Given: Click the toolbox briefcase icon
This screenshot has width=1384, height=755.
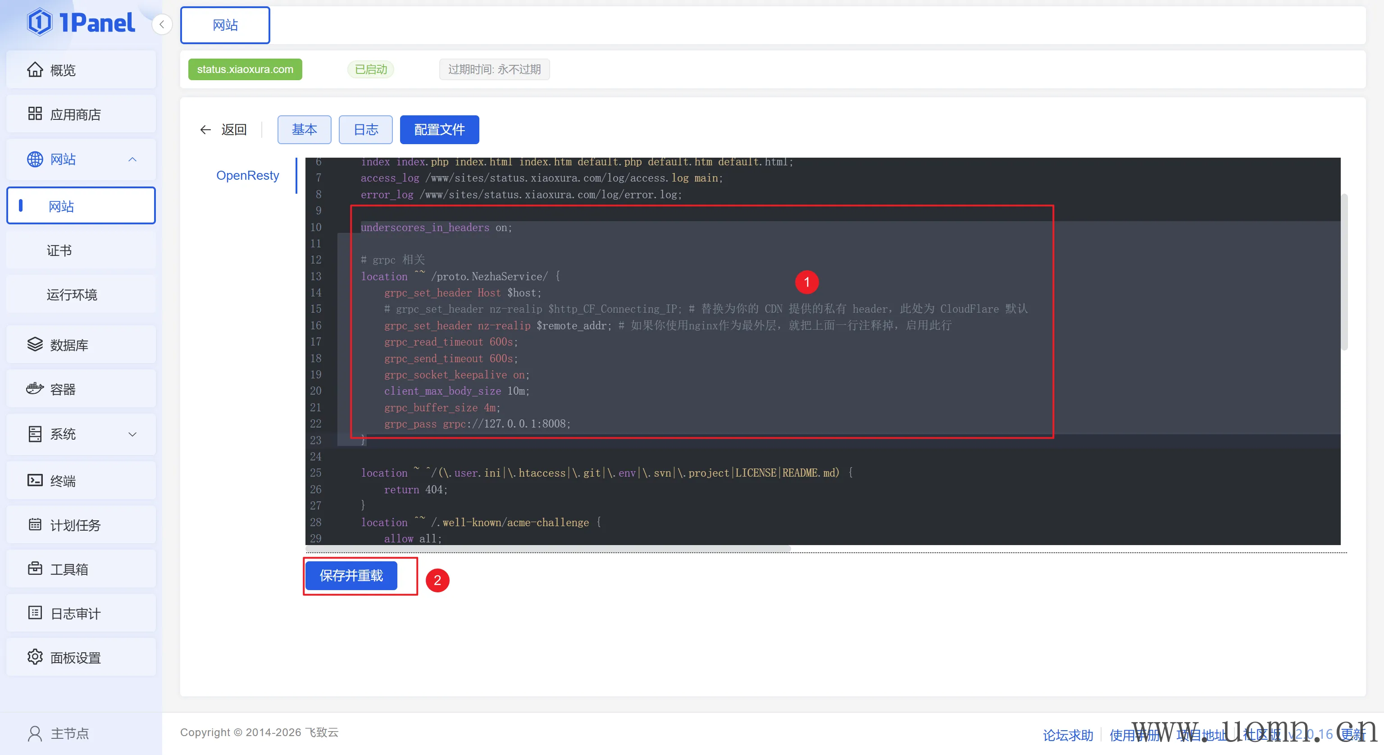Looking at the screenshot, I should (x=35, y=569).
